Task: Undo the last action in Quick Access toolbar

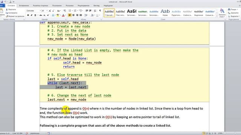Action: (5, 1)
